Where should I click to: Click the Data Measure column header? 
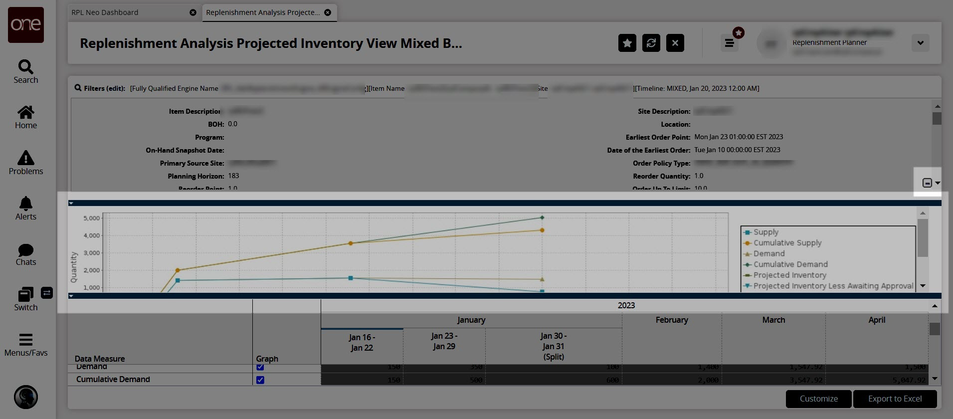[x=100, y=359]
